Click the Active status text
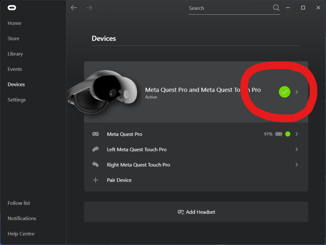This screenshot has width=326, height=245. click(151, 97)
